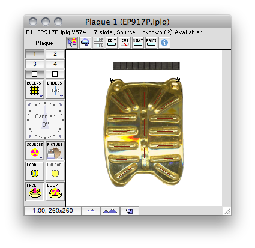Click the PASTE slot toolbar icon
Viewport: 255px width, 248px height.
(x=151, y=43)
